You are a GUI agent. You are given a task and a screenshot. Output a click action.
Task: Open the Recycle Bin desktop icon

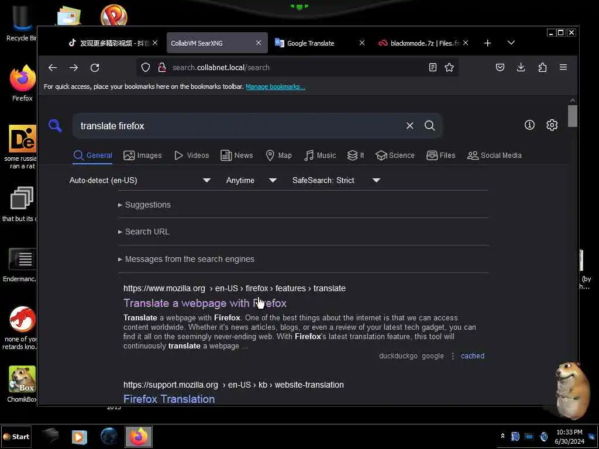pyautogui.click(x=22, y=23)
